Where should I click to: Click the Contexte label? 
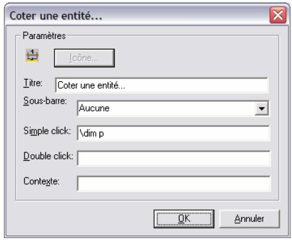[42, 181]
